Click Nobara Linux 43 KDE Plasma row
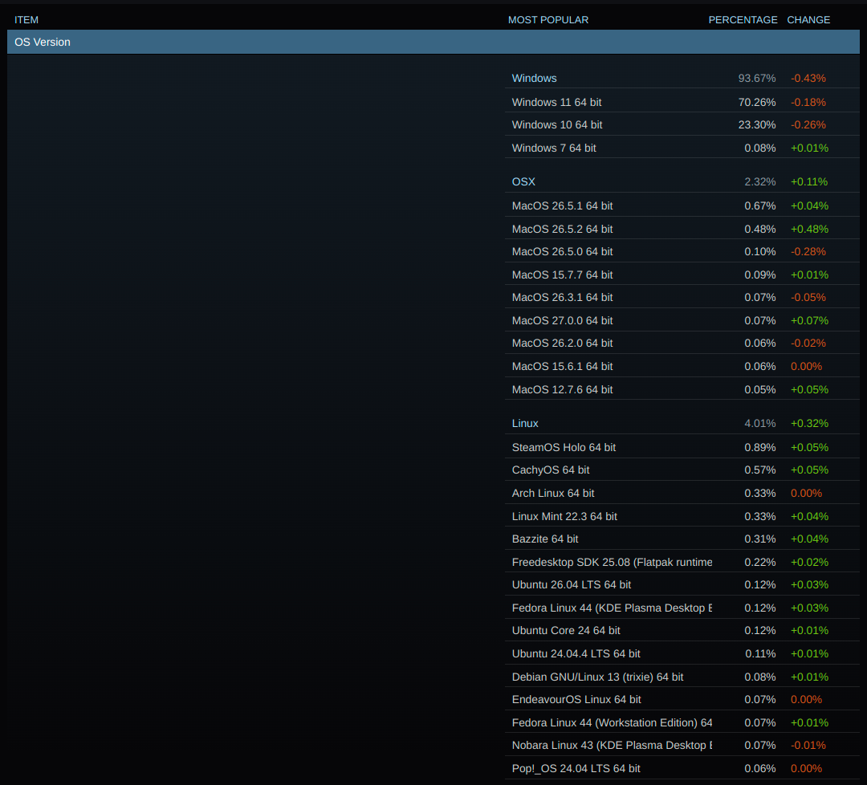This screenshot has height=785, width=867. pyautogui.click(x=682, y=746)
